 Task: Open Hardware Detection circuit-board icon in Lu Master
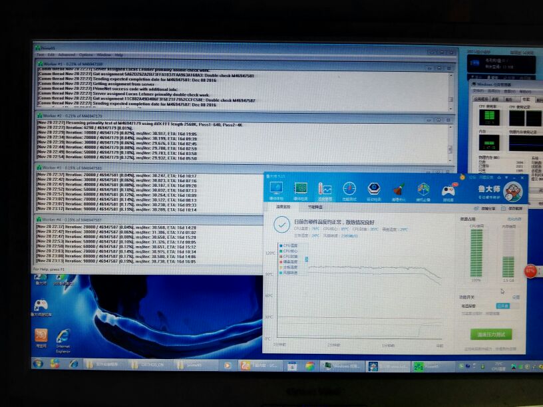(x=301, y=191)
